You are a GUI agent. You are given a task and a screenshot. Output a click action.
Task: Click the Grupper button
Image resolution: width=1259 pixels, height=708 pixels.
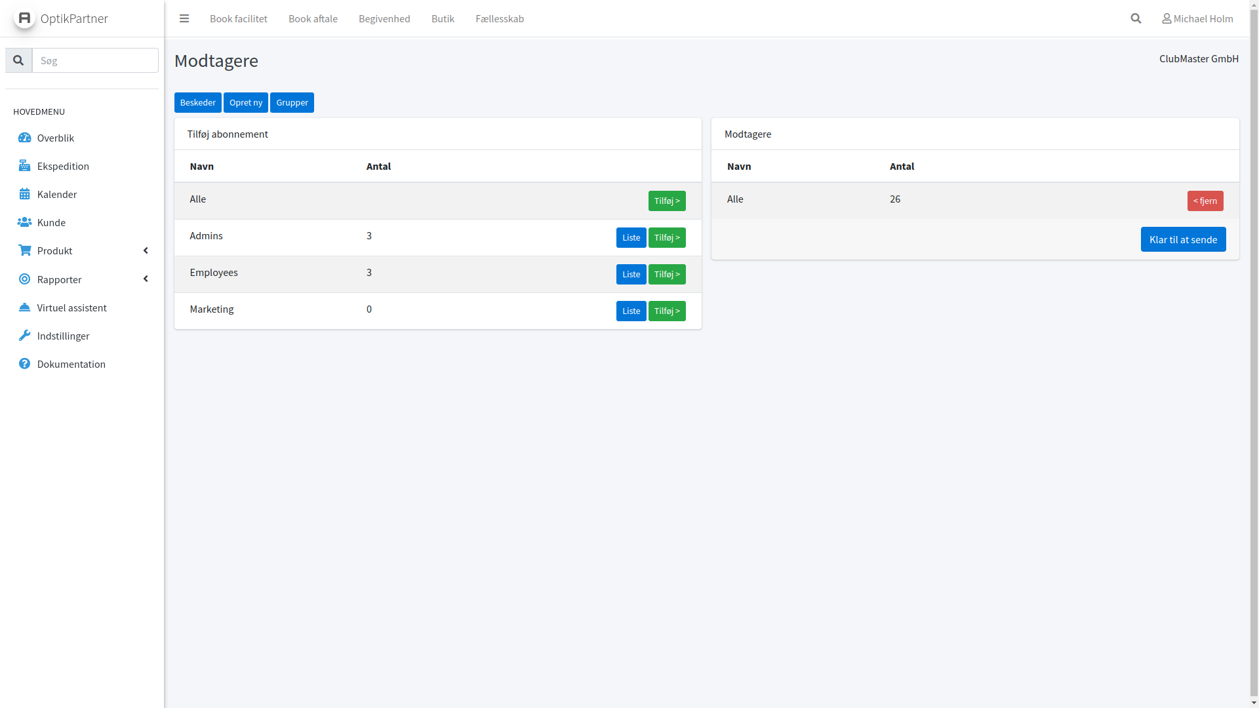[x=292, y=102]
